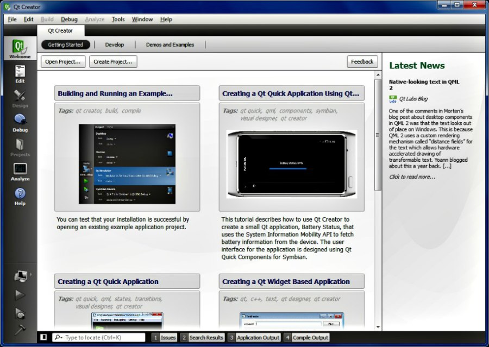This screenshot has height=347, width=489.
Task: Start debugging with the debug-run icon
Action: pyautogui.click(x=20, y=313)
